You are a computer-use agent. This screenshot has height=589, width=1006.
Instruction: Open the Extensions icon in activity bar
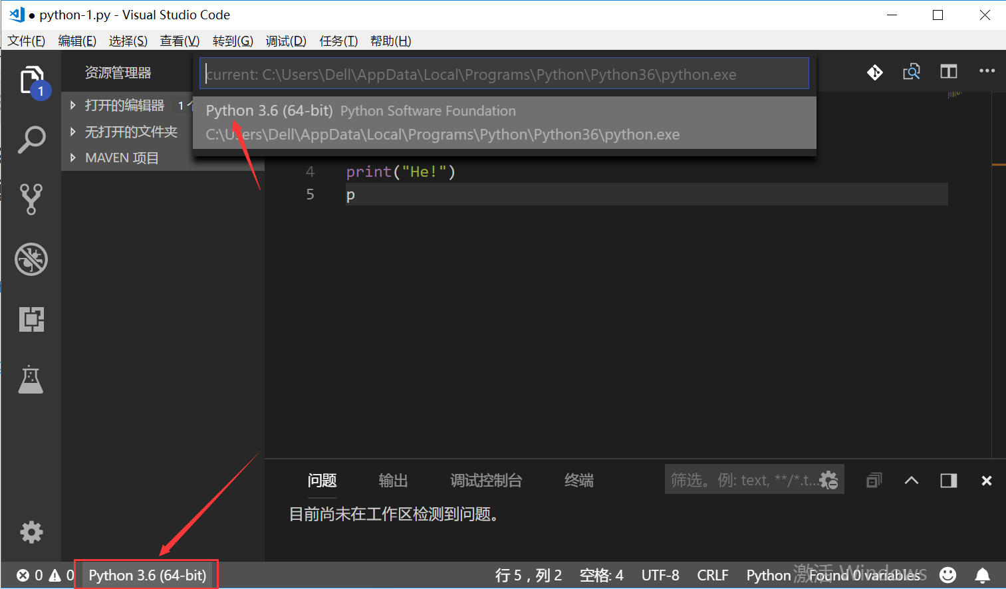tap(31, 320)
